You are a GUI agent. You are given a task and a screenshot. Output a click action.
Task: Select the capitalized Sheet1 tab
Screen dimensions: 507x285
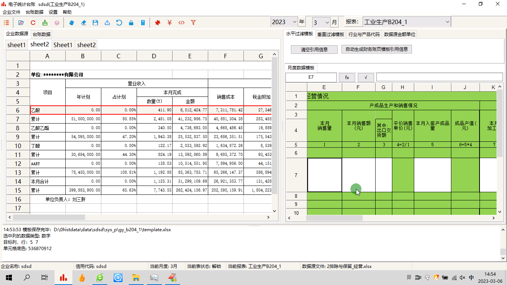tap(63, 45)
